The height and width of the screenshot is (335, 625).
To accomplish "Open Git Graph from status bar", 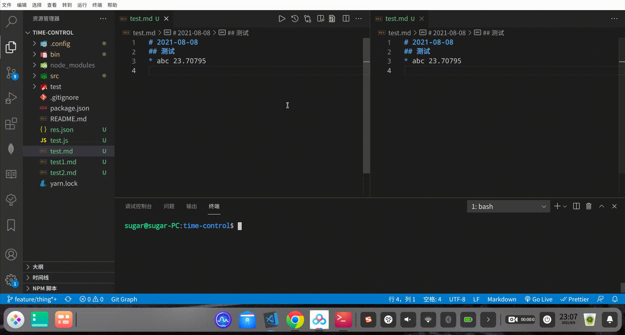I will click(124, 299).
